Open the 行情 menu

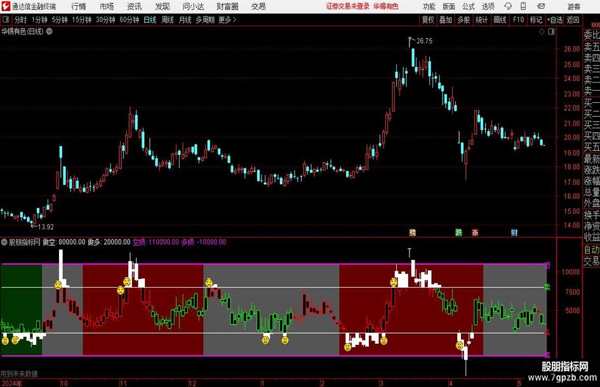(79, 6)
